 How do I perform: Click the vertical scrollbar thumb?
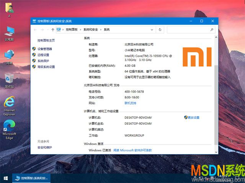pos(216,105)
